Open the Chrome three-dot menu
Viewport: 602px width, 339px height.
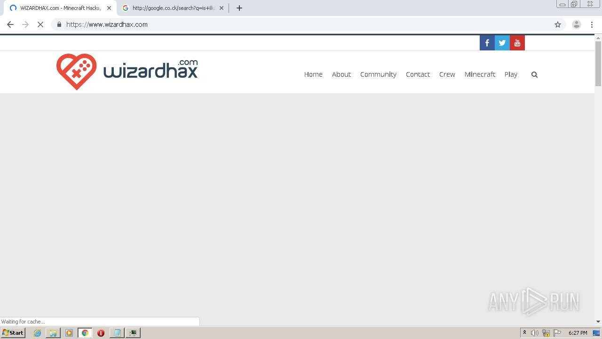(592, 24)
